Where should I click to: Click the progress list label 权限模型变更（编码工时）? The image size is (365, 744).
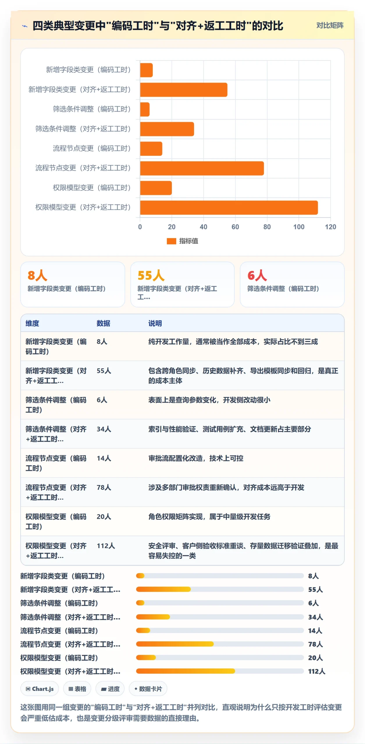(59, 658)
